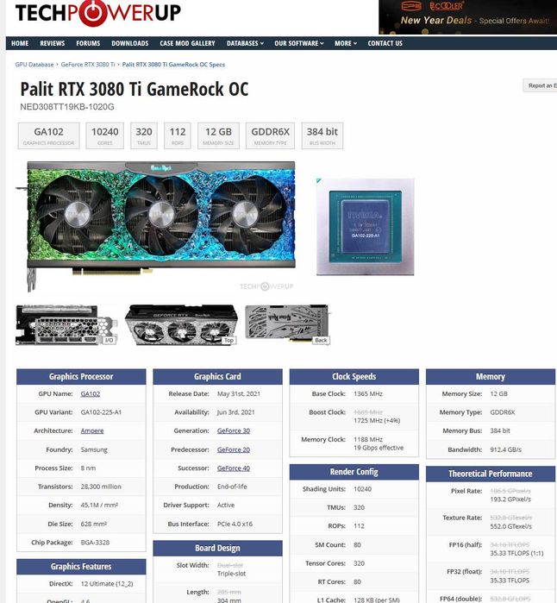
Task: Click the GPU Database breadcrumb
Action: pyautogui.click(x=34, y=65)
